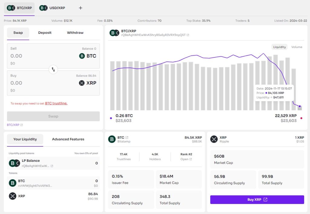310x214 pixels.
Task: Switch to the Withdraw mode
Action: (x=75, y=32)
